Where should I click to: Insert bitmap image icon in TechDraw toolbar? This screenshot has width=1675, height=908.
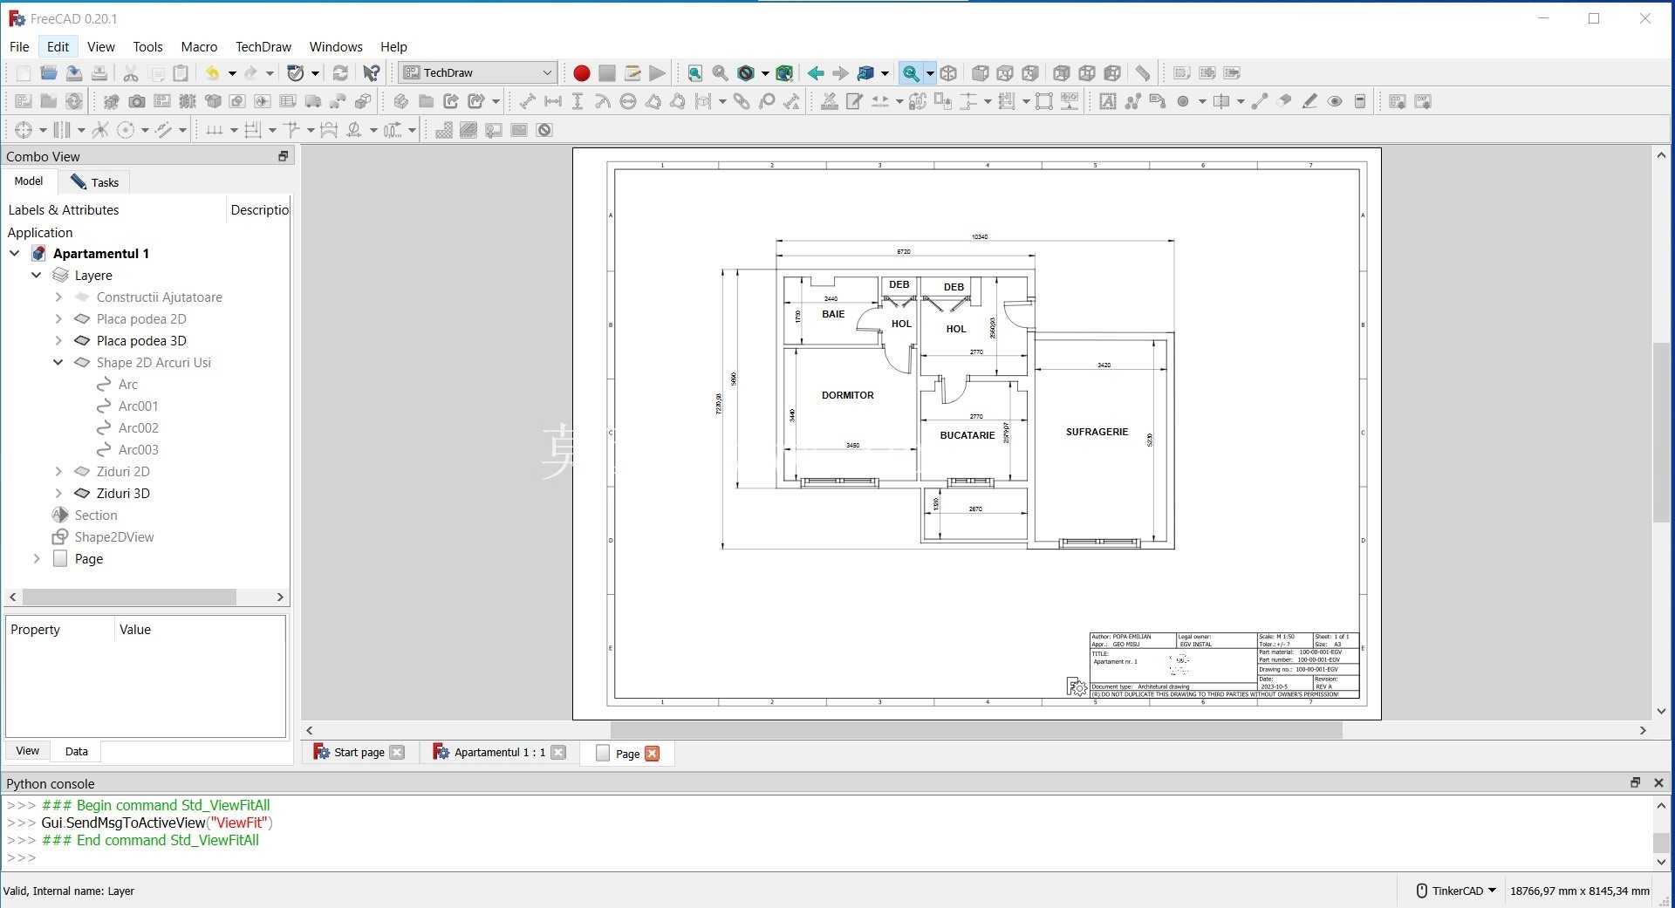click(519, 131)
